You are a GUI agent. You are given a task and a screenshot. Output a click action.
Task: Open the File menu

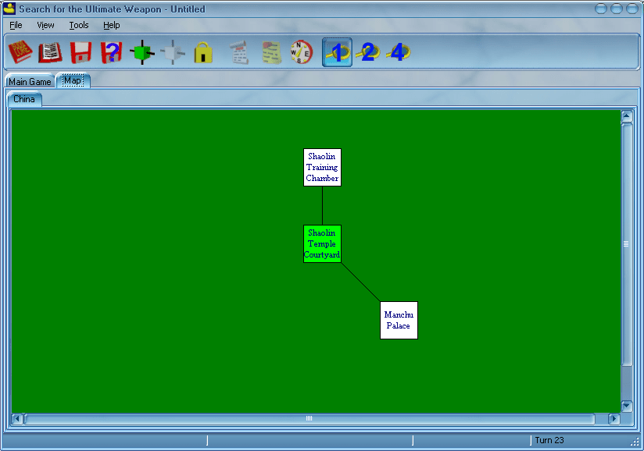click(x=16, y=25)
